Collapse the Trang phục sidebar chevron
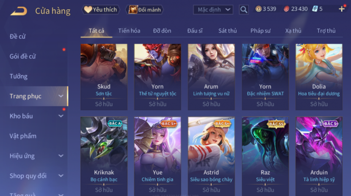This screenshot has width=351, height=196. click(61, 96)
